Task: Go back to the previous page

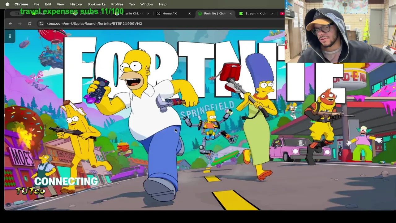Action: [10, 24]
